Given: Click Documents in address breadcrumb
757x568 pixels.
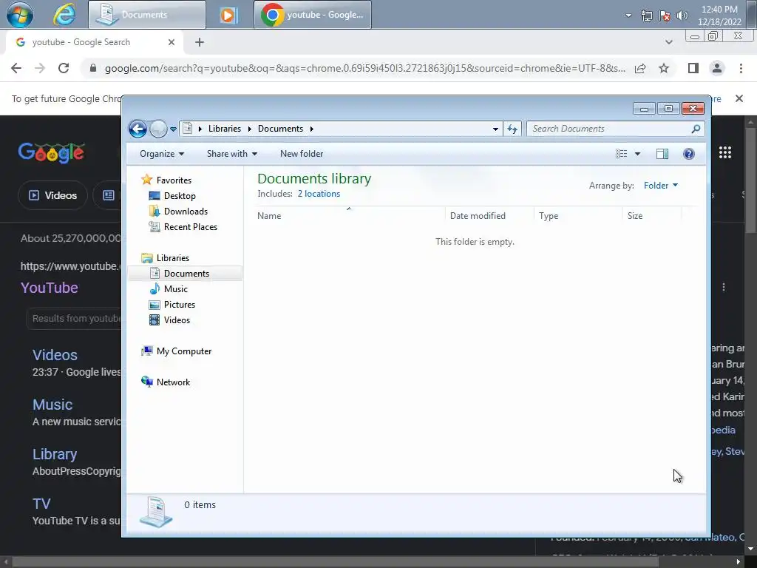Looking at the screenshot, I should point(280,129).
